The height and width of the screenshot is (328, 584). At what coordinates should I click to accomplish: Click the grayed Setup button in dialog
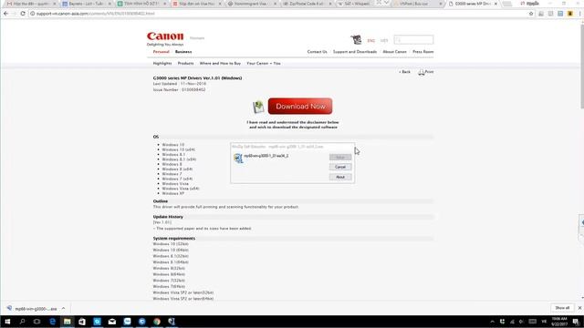[340, 158]
